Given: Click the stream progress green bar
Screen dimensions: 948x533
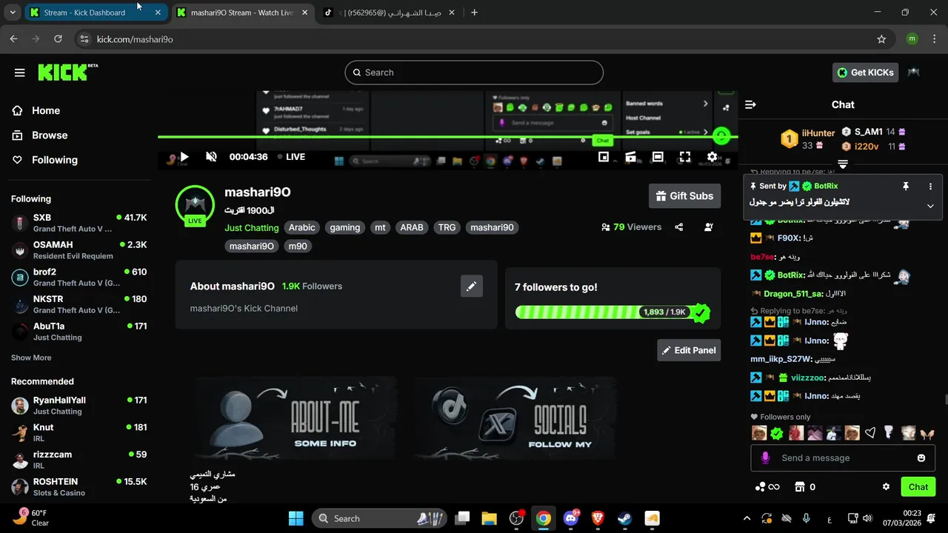Looking at the screenshot, I should point(447,137).
